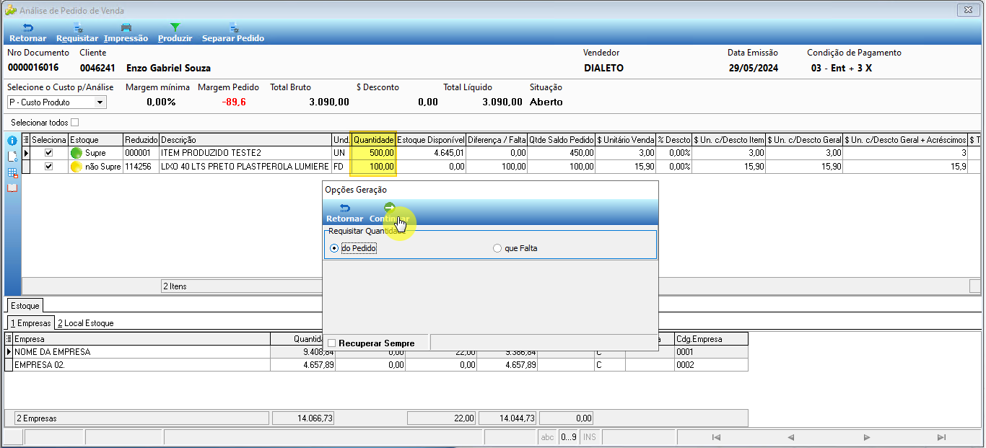The width and height of the screenshot is (986, 448).
Task: Click the Continuar button
Action: click(389, 213)
